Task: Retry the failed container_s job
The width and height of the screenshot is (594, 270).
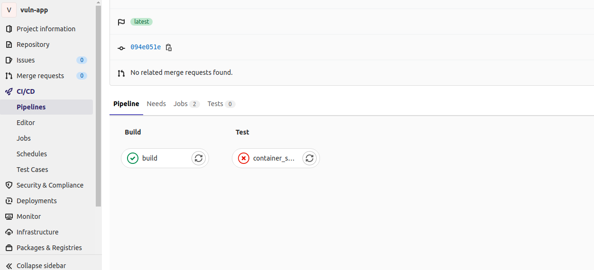Action: pos(310,158)
